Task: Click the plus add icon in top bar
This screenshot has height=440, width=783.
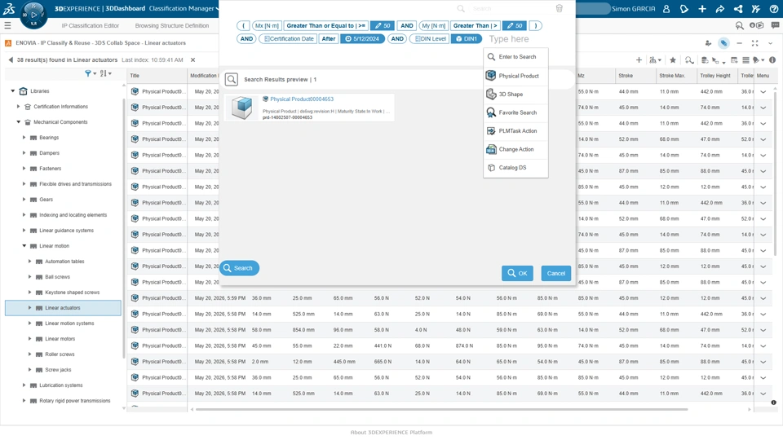Action: click(x=702, y=8)
